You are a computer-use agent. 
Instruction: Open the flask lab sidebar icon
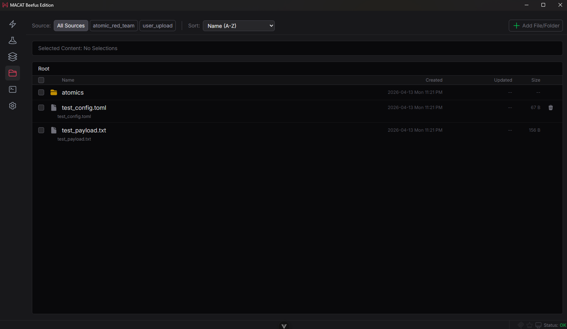(13, 40)
